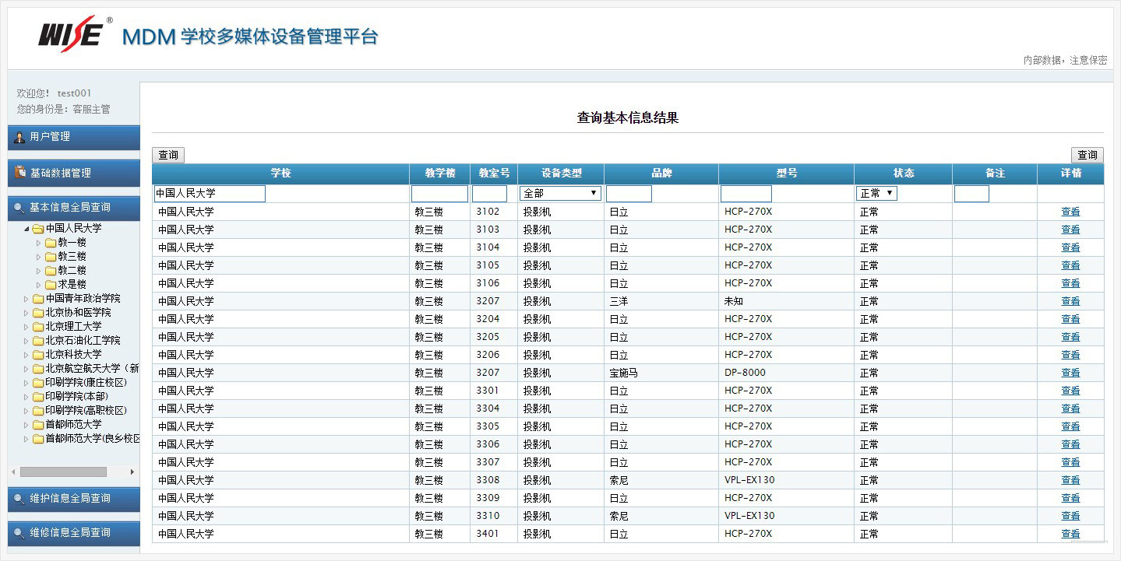Click the tree scrollbar left arrow

tap(13, 472)
